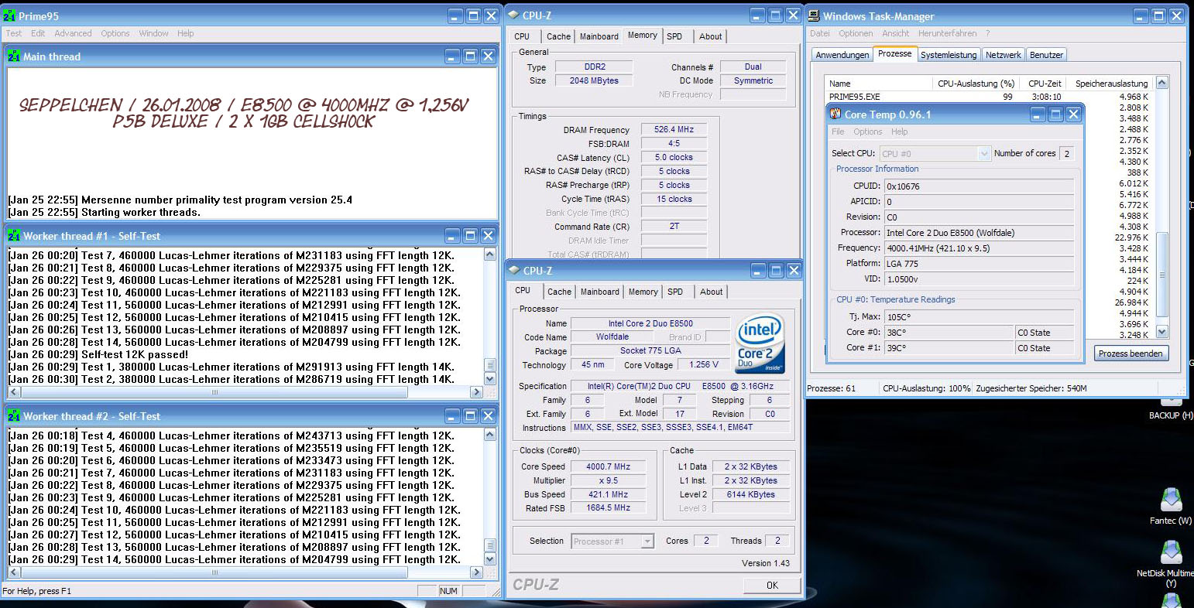Open Systemleistung tab in Task-Manager

(x=949, y=55)
